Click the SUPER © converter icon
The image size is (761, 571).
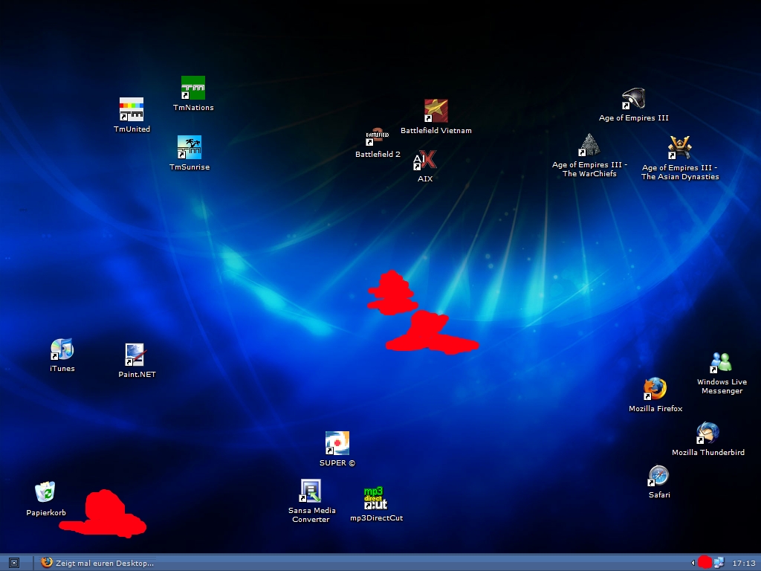click(x=337, y=443)
